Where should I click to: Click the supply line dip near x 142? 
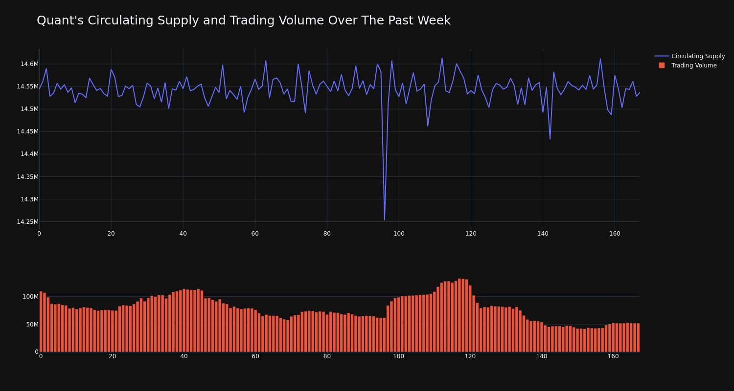pos(550,139)
